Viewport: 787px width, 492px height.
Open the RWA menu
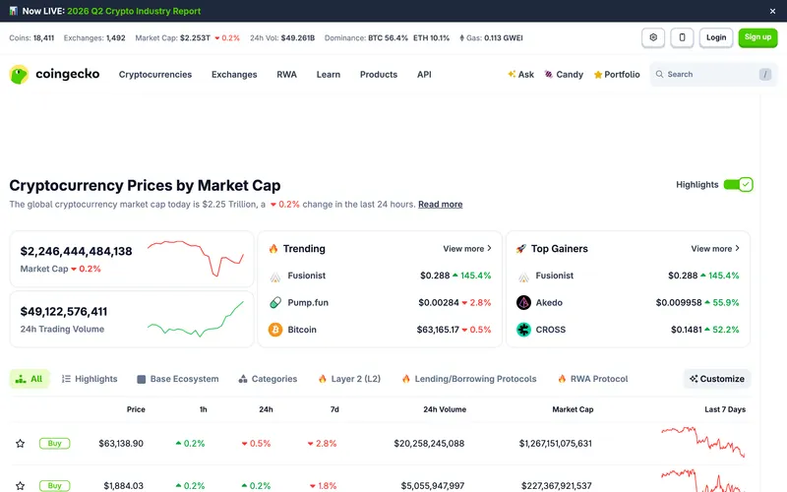[286, 75]
